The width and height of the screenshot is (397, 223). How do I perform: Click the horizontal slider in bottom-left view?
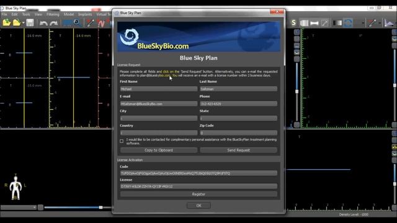(78, 208)
